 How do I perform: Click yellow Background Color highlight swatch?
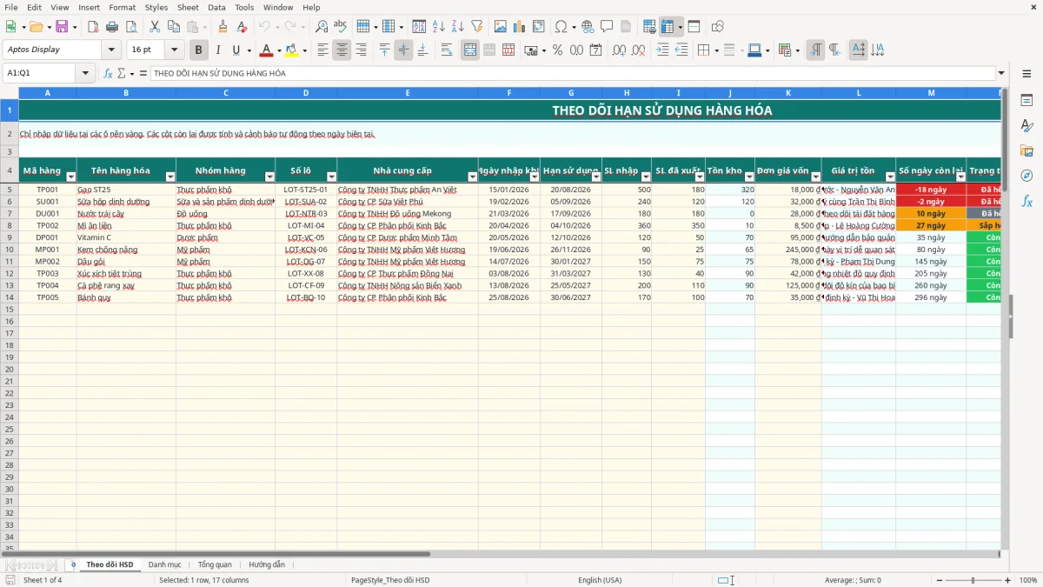pyautogui.click(x=291, y=50)
